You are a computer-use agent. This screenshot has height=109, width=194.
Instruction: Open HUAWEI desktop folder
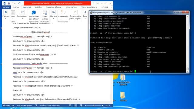click(x=123, y=97)
